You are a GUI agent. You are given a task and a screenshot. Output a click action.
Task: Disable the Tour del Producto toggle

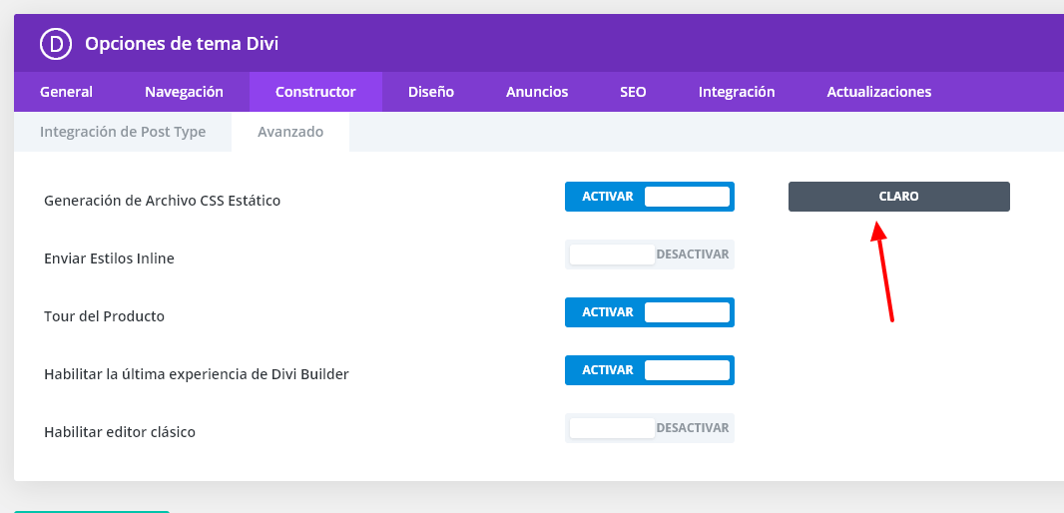(650, 312)
